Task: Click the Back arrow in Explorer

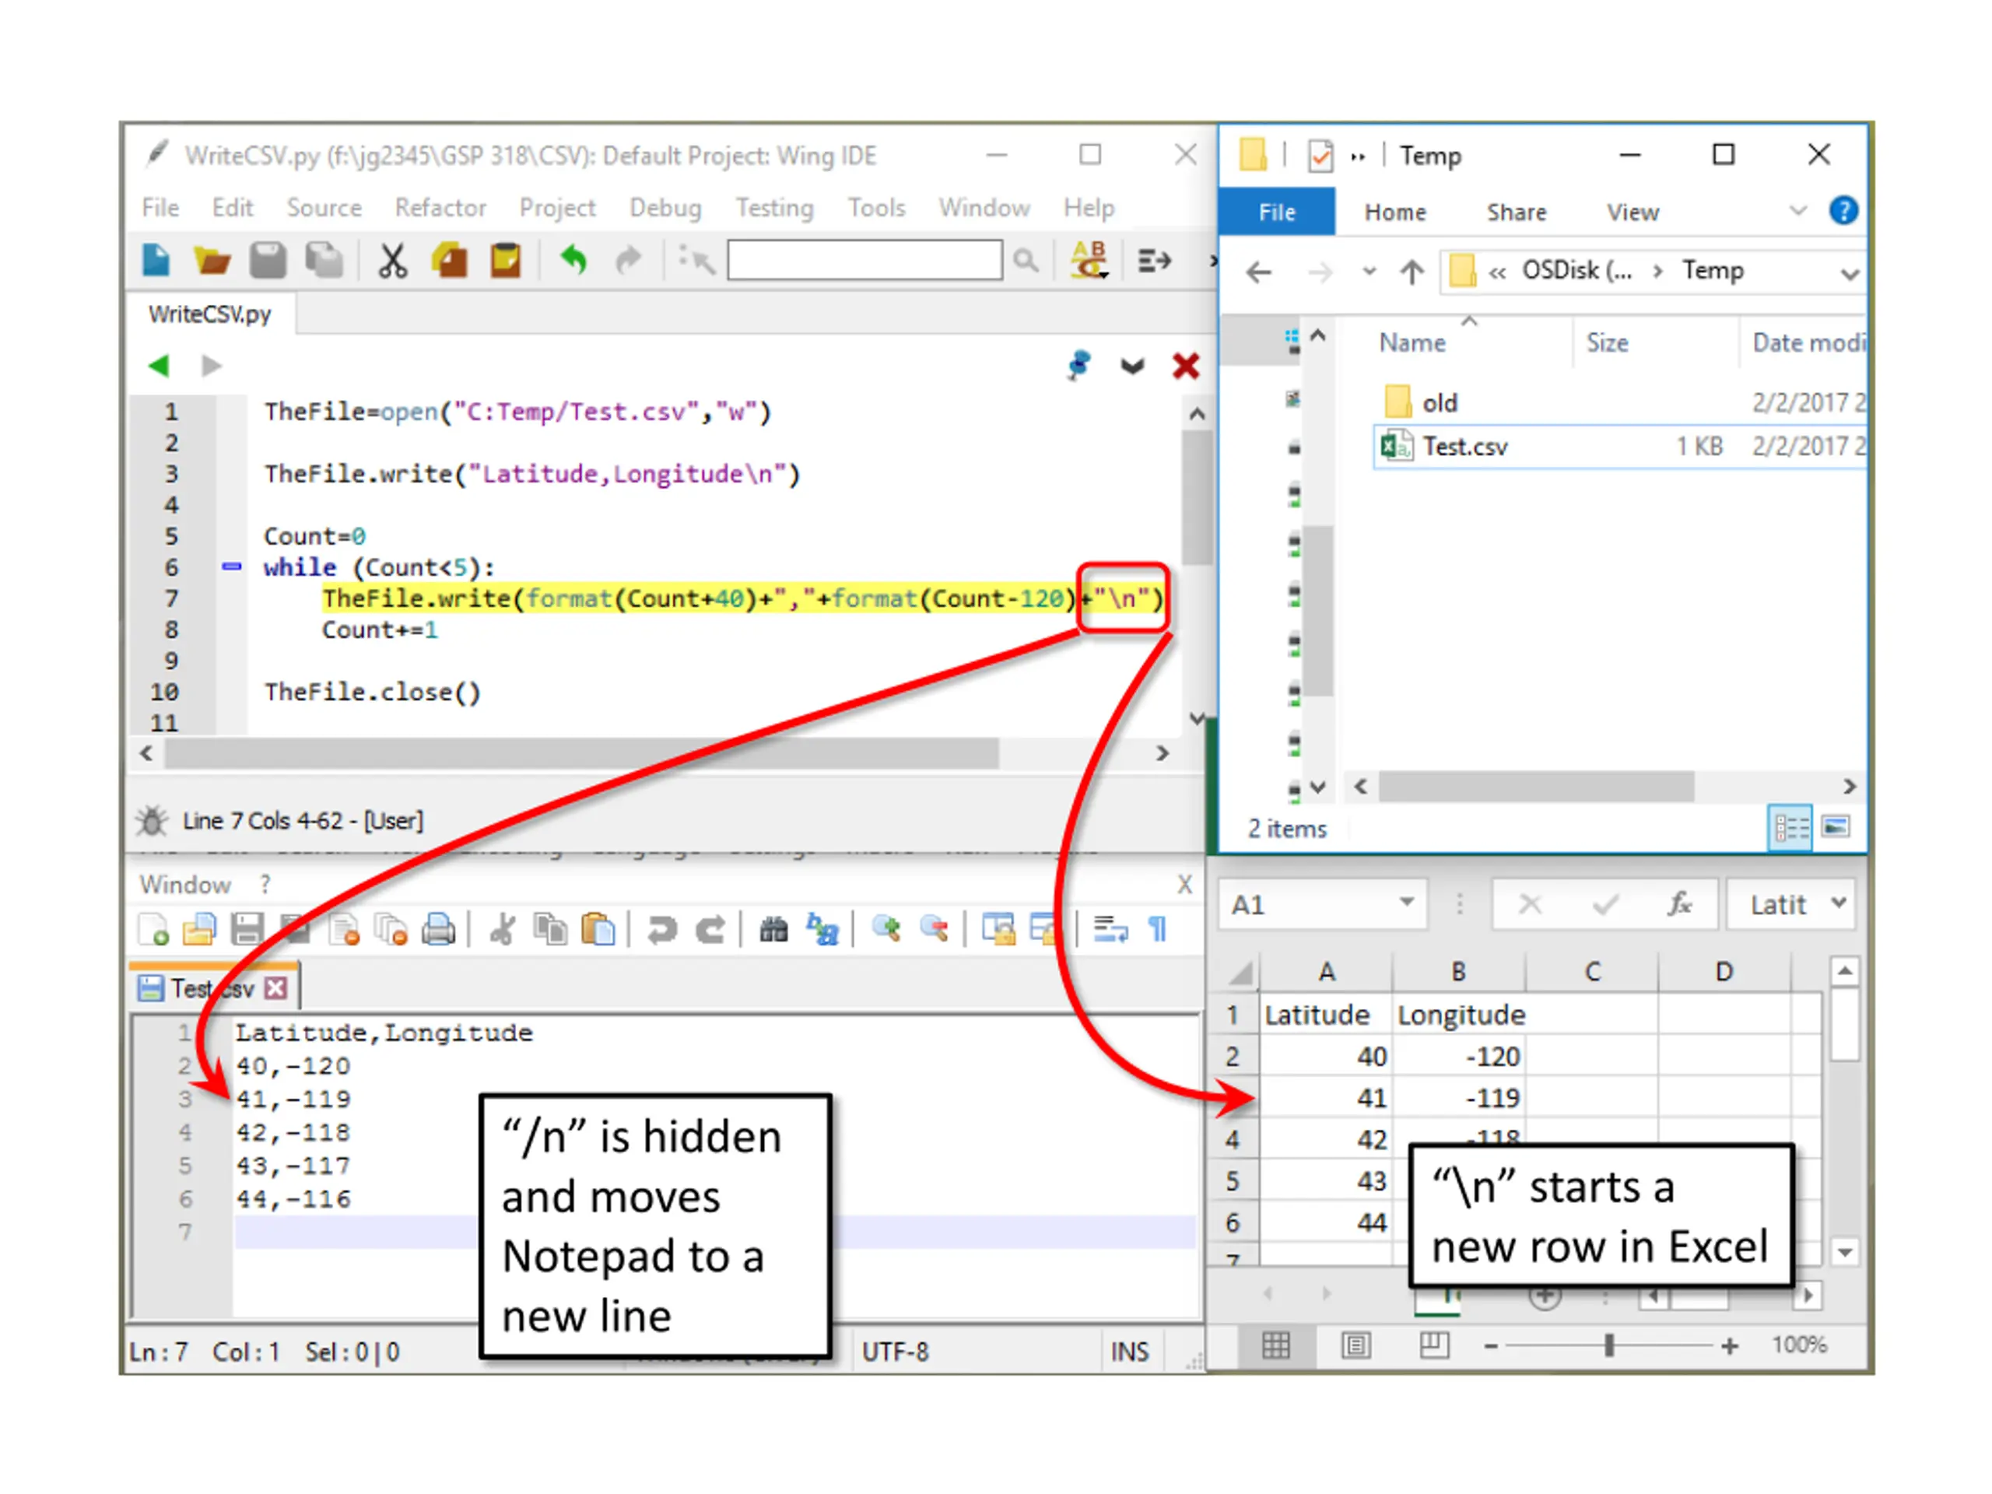Action: tap(1259, 271)
